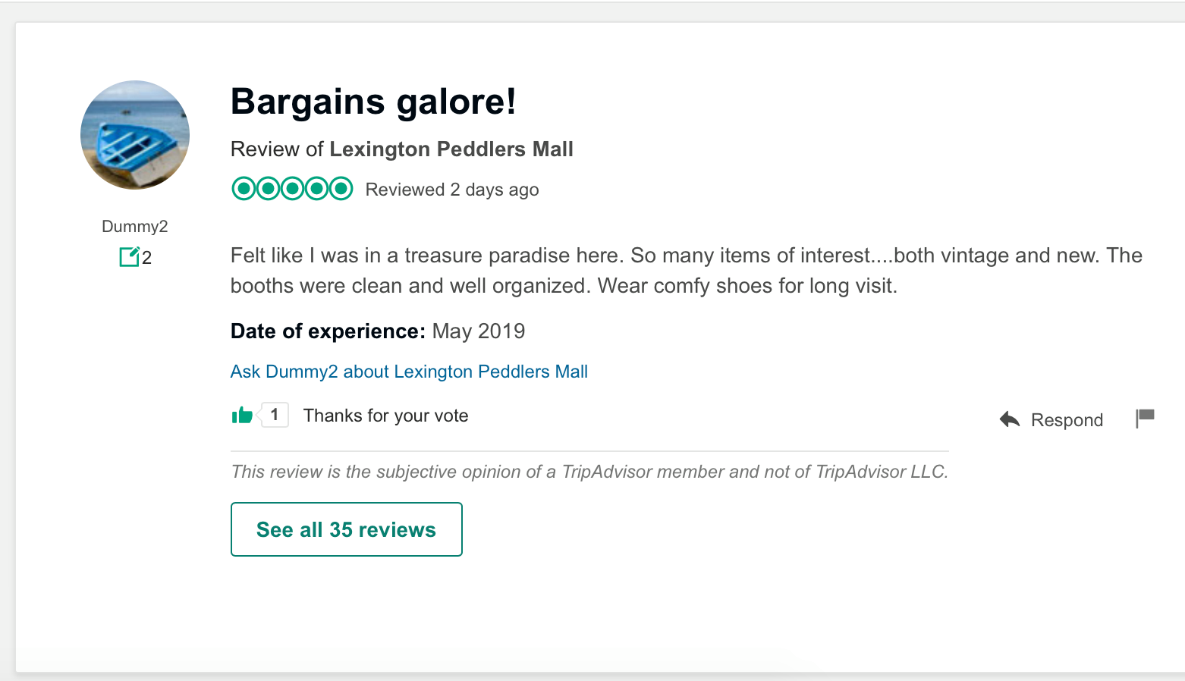
Task: Click the Reviewed 2 days ago text
Action: [x=452, y=190]
